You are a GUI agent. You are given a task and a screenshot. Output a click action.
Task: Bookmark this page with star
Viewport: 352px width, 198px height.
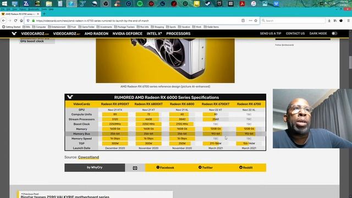coord(256,21)
